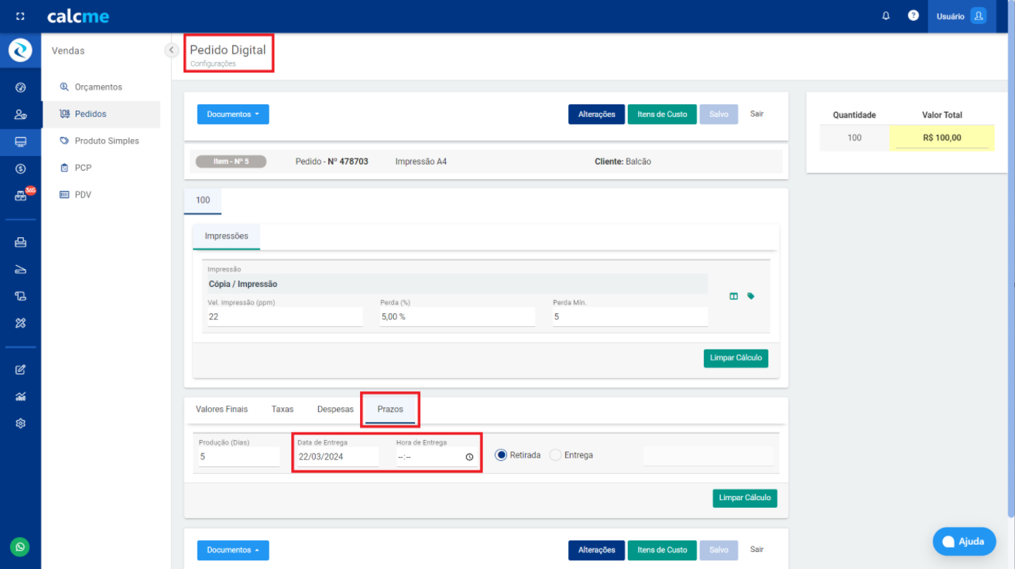This screenshot has height=569, width=1015.
Task: Open the settings gear in left sidebar
Action: 21,423
